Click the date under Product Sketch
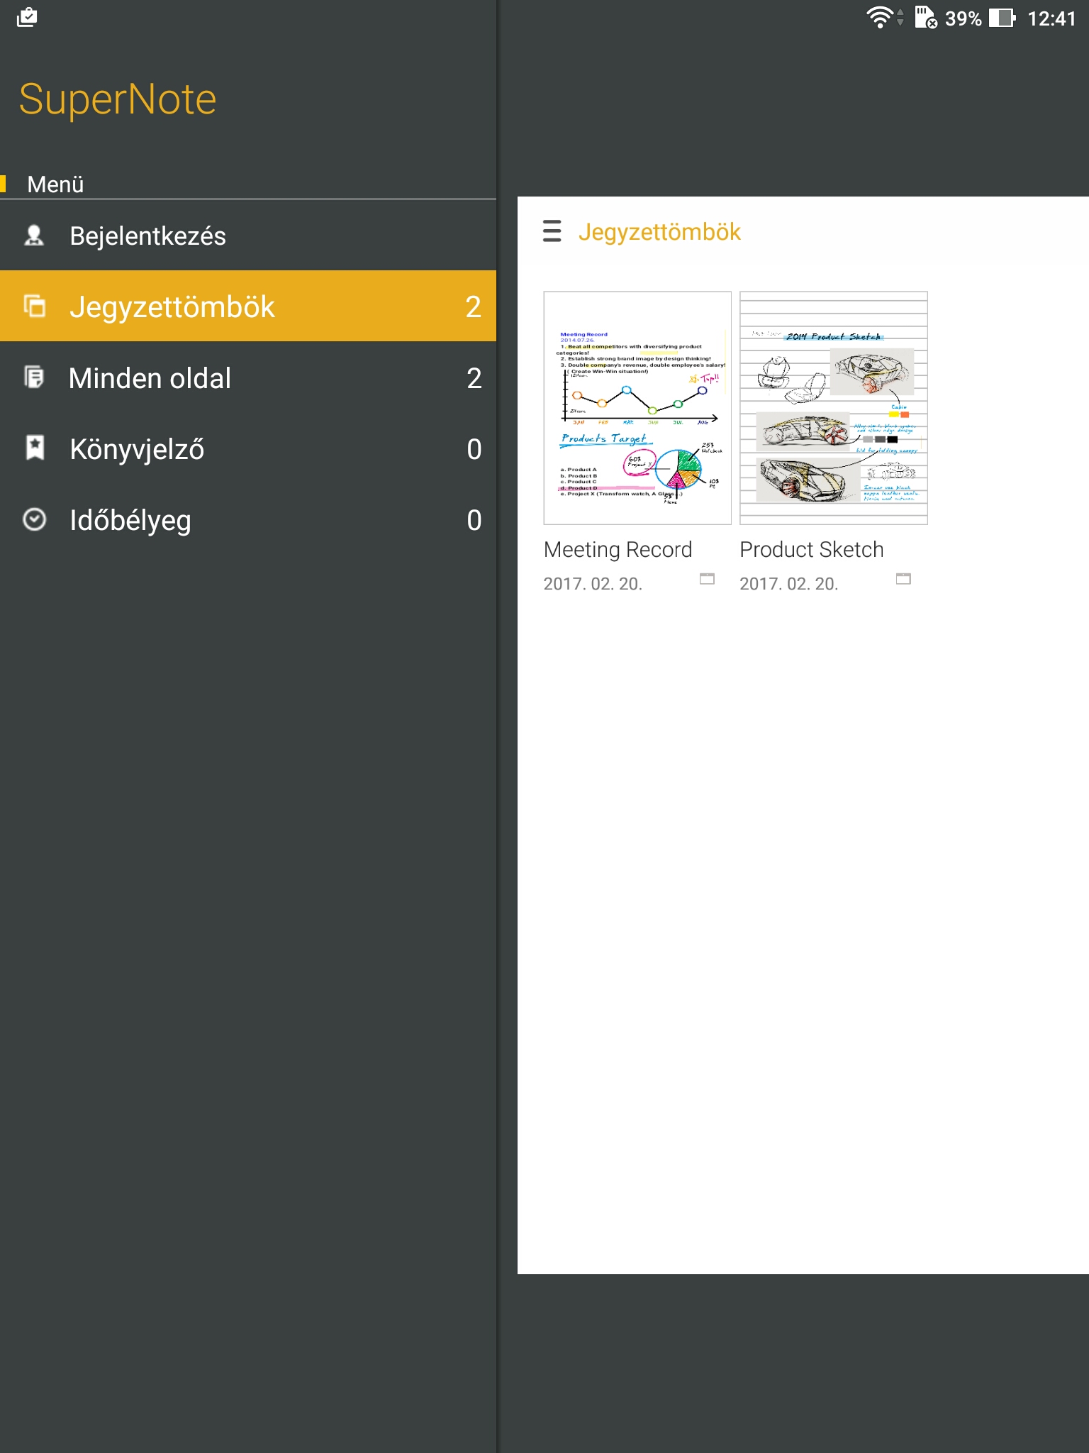Screen dimensions: 1089x1453 pos(789,584)
